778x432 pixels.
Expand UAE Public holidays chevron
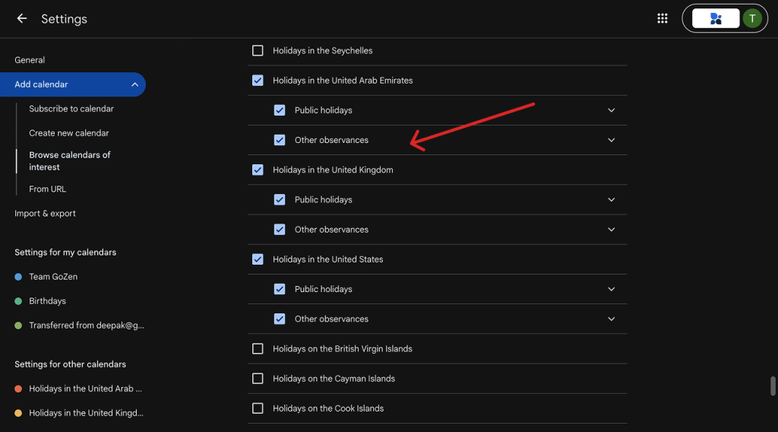click(612, 110)
